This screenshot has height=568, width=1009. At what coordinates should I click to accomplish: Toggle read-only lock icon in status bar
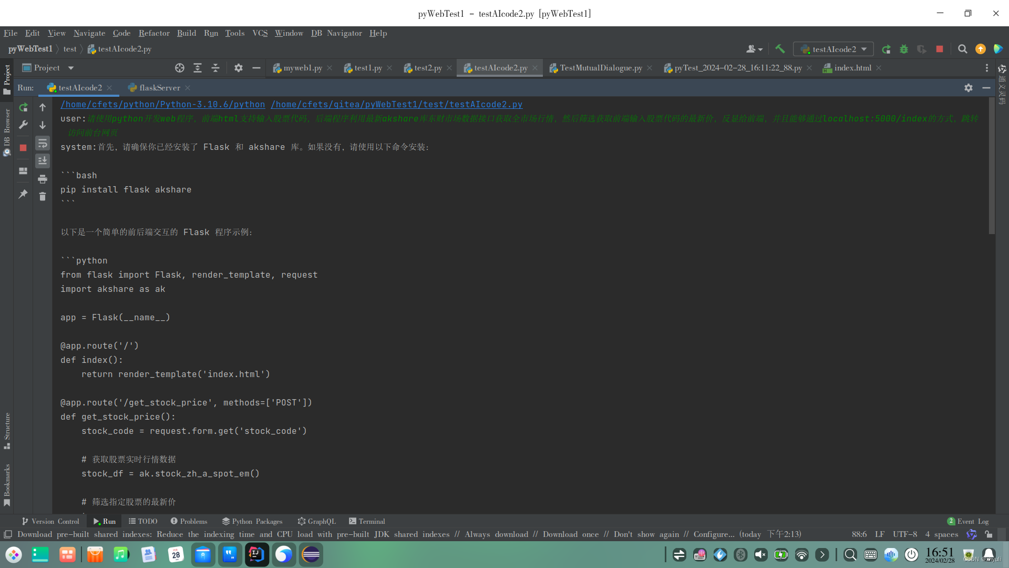coord(989,534)
